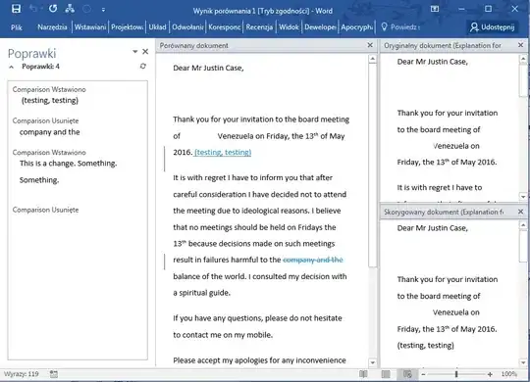Collapse the Poprawki: 4 summary chevron
This screenshot has height=382, width=530.
click(12, 67)
